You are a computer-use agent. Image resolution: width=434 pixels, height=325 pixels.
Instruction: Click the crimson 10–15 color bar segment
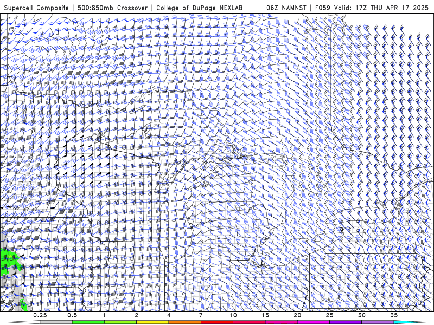249,322
